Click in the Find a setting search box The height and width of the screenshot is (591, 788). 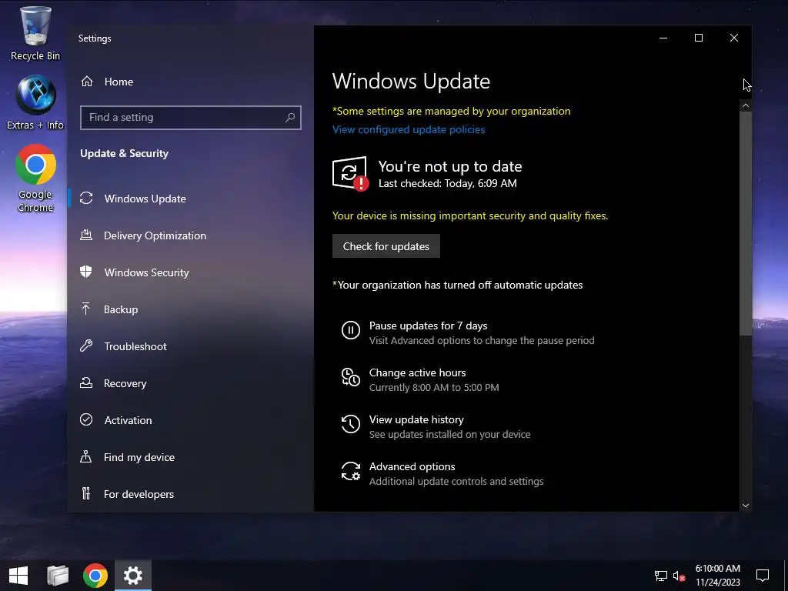191,118
